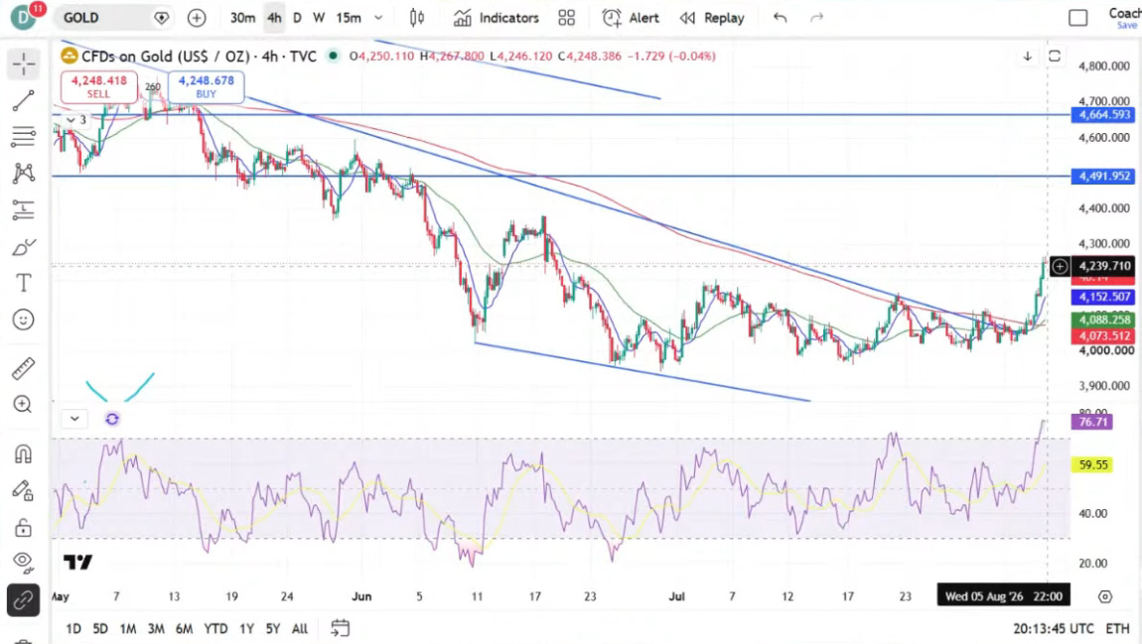Open the user profile avatar
This screenshot has height=644, width=1142.
point(25,18)
